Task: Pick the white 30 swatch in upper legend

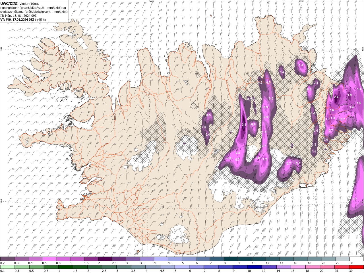Action: (x=357, y=259)
